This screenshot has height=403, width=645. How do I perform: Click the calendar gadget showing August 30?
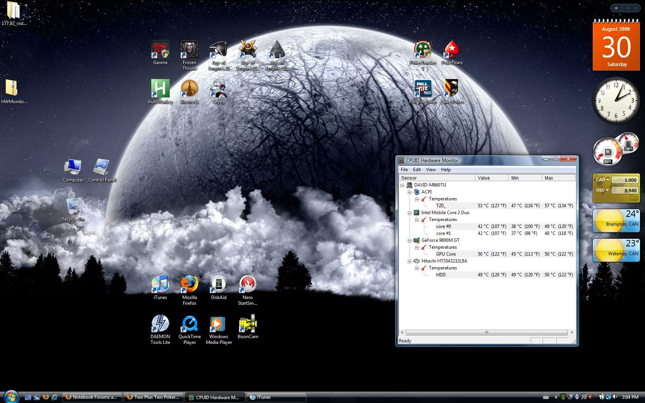617,46
